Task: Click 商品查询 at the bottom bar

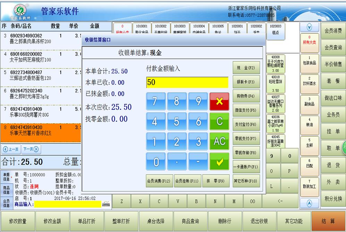Action: click(190, 221)
